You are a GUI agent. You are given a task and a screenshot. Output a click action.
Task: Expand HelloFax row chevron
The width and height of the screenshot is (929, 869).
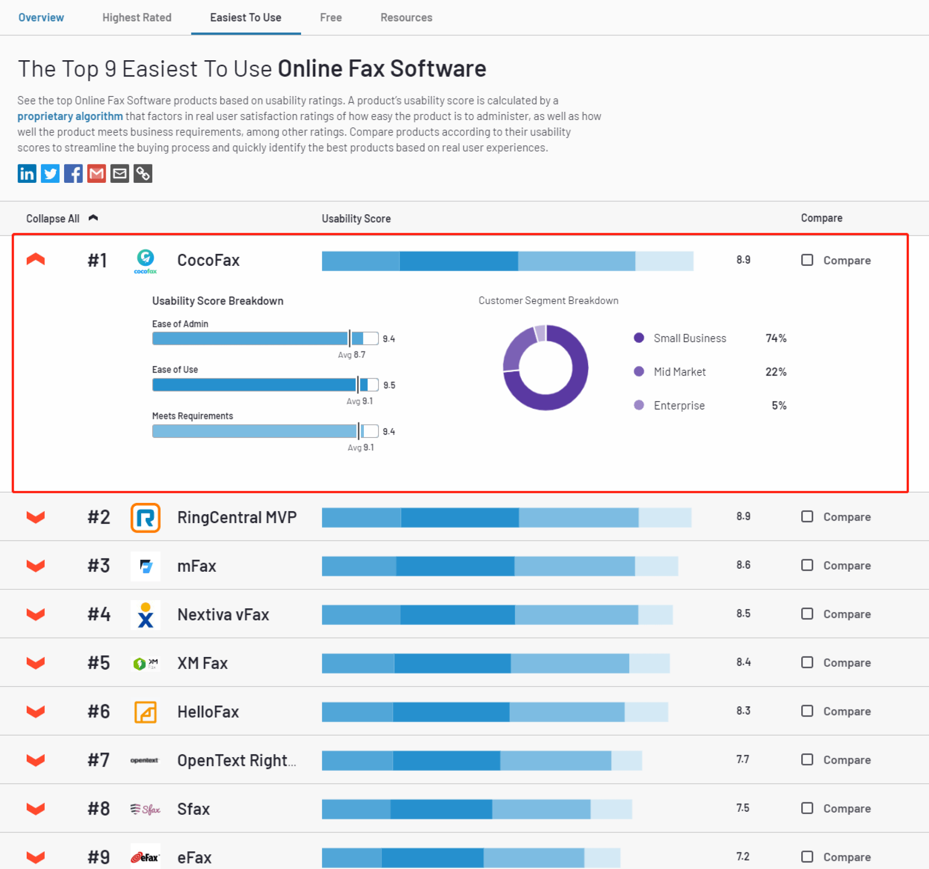(x=36, y=712)
